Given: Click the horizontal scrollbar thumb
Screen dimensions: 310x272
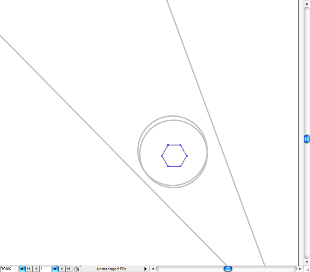Looking at the screenshot, I should click(228, 269).
